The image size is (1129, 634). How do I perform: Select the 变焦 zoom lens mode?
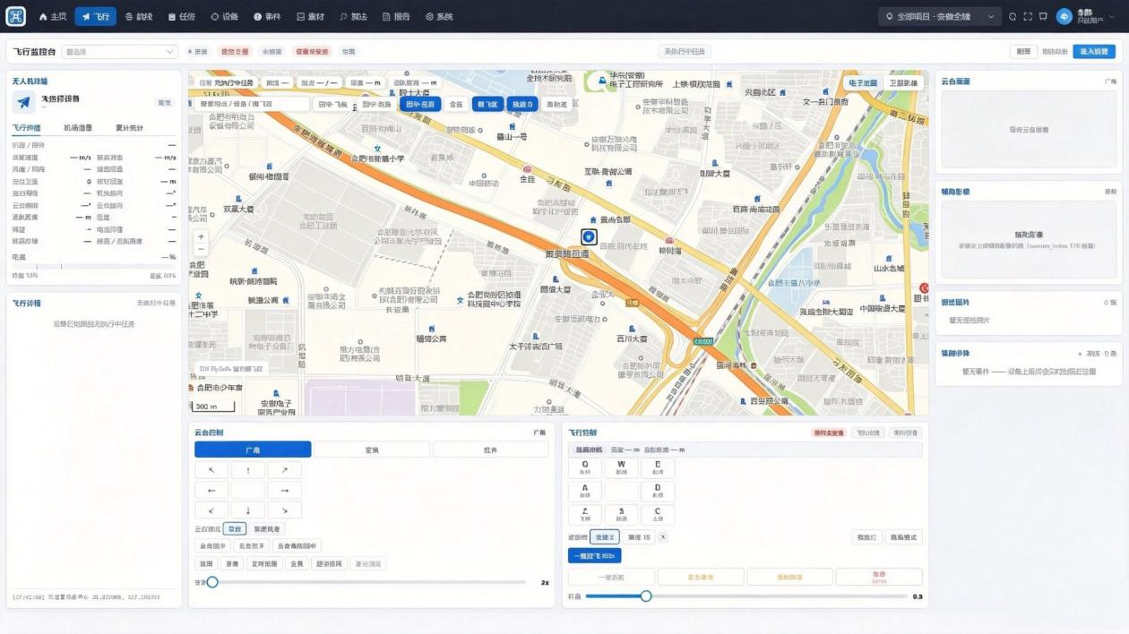[x=372, y=450]
